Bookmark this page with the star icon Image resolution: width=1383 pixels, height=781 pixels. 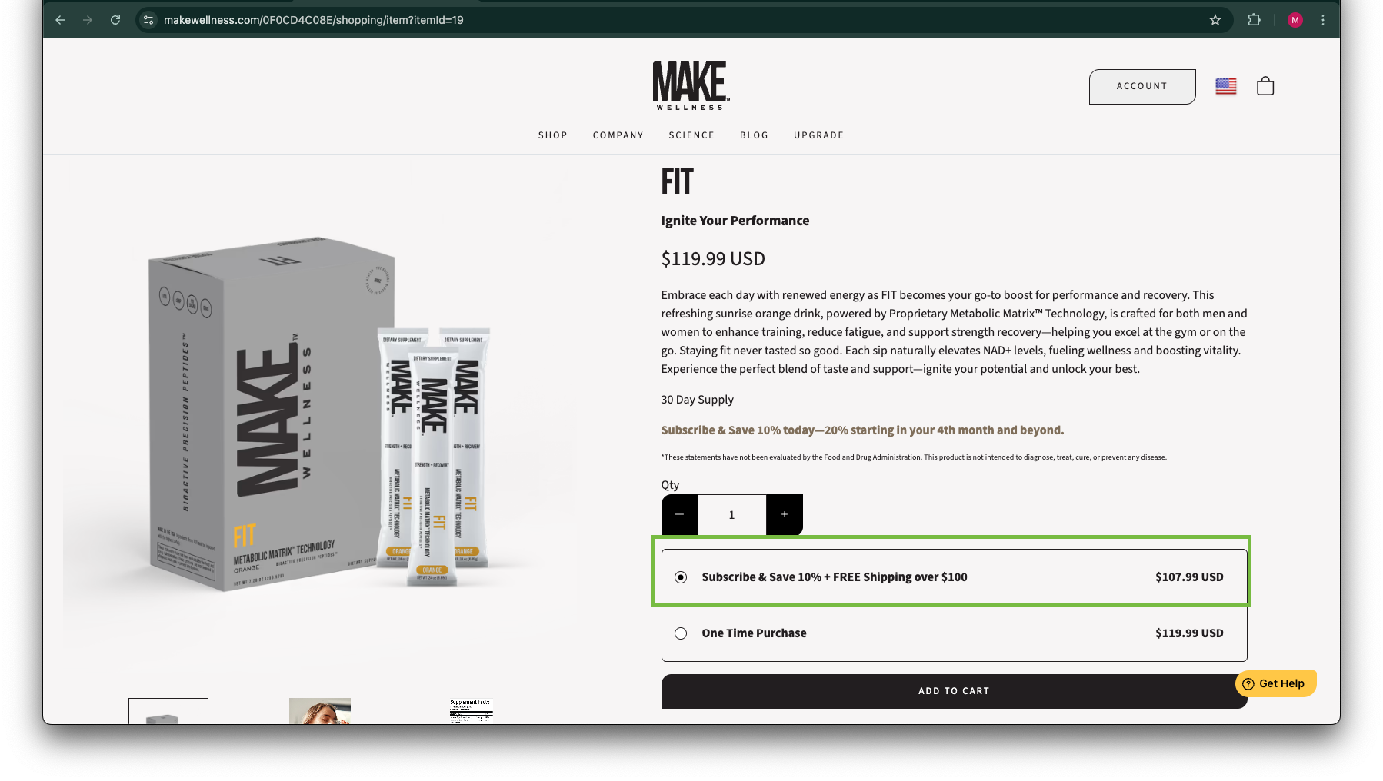pos(1215,20)
